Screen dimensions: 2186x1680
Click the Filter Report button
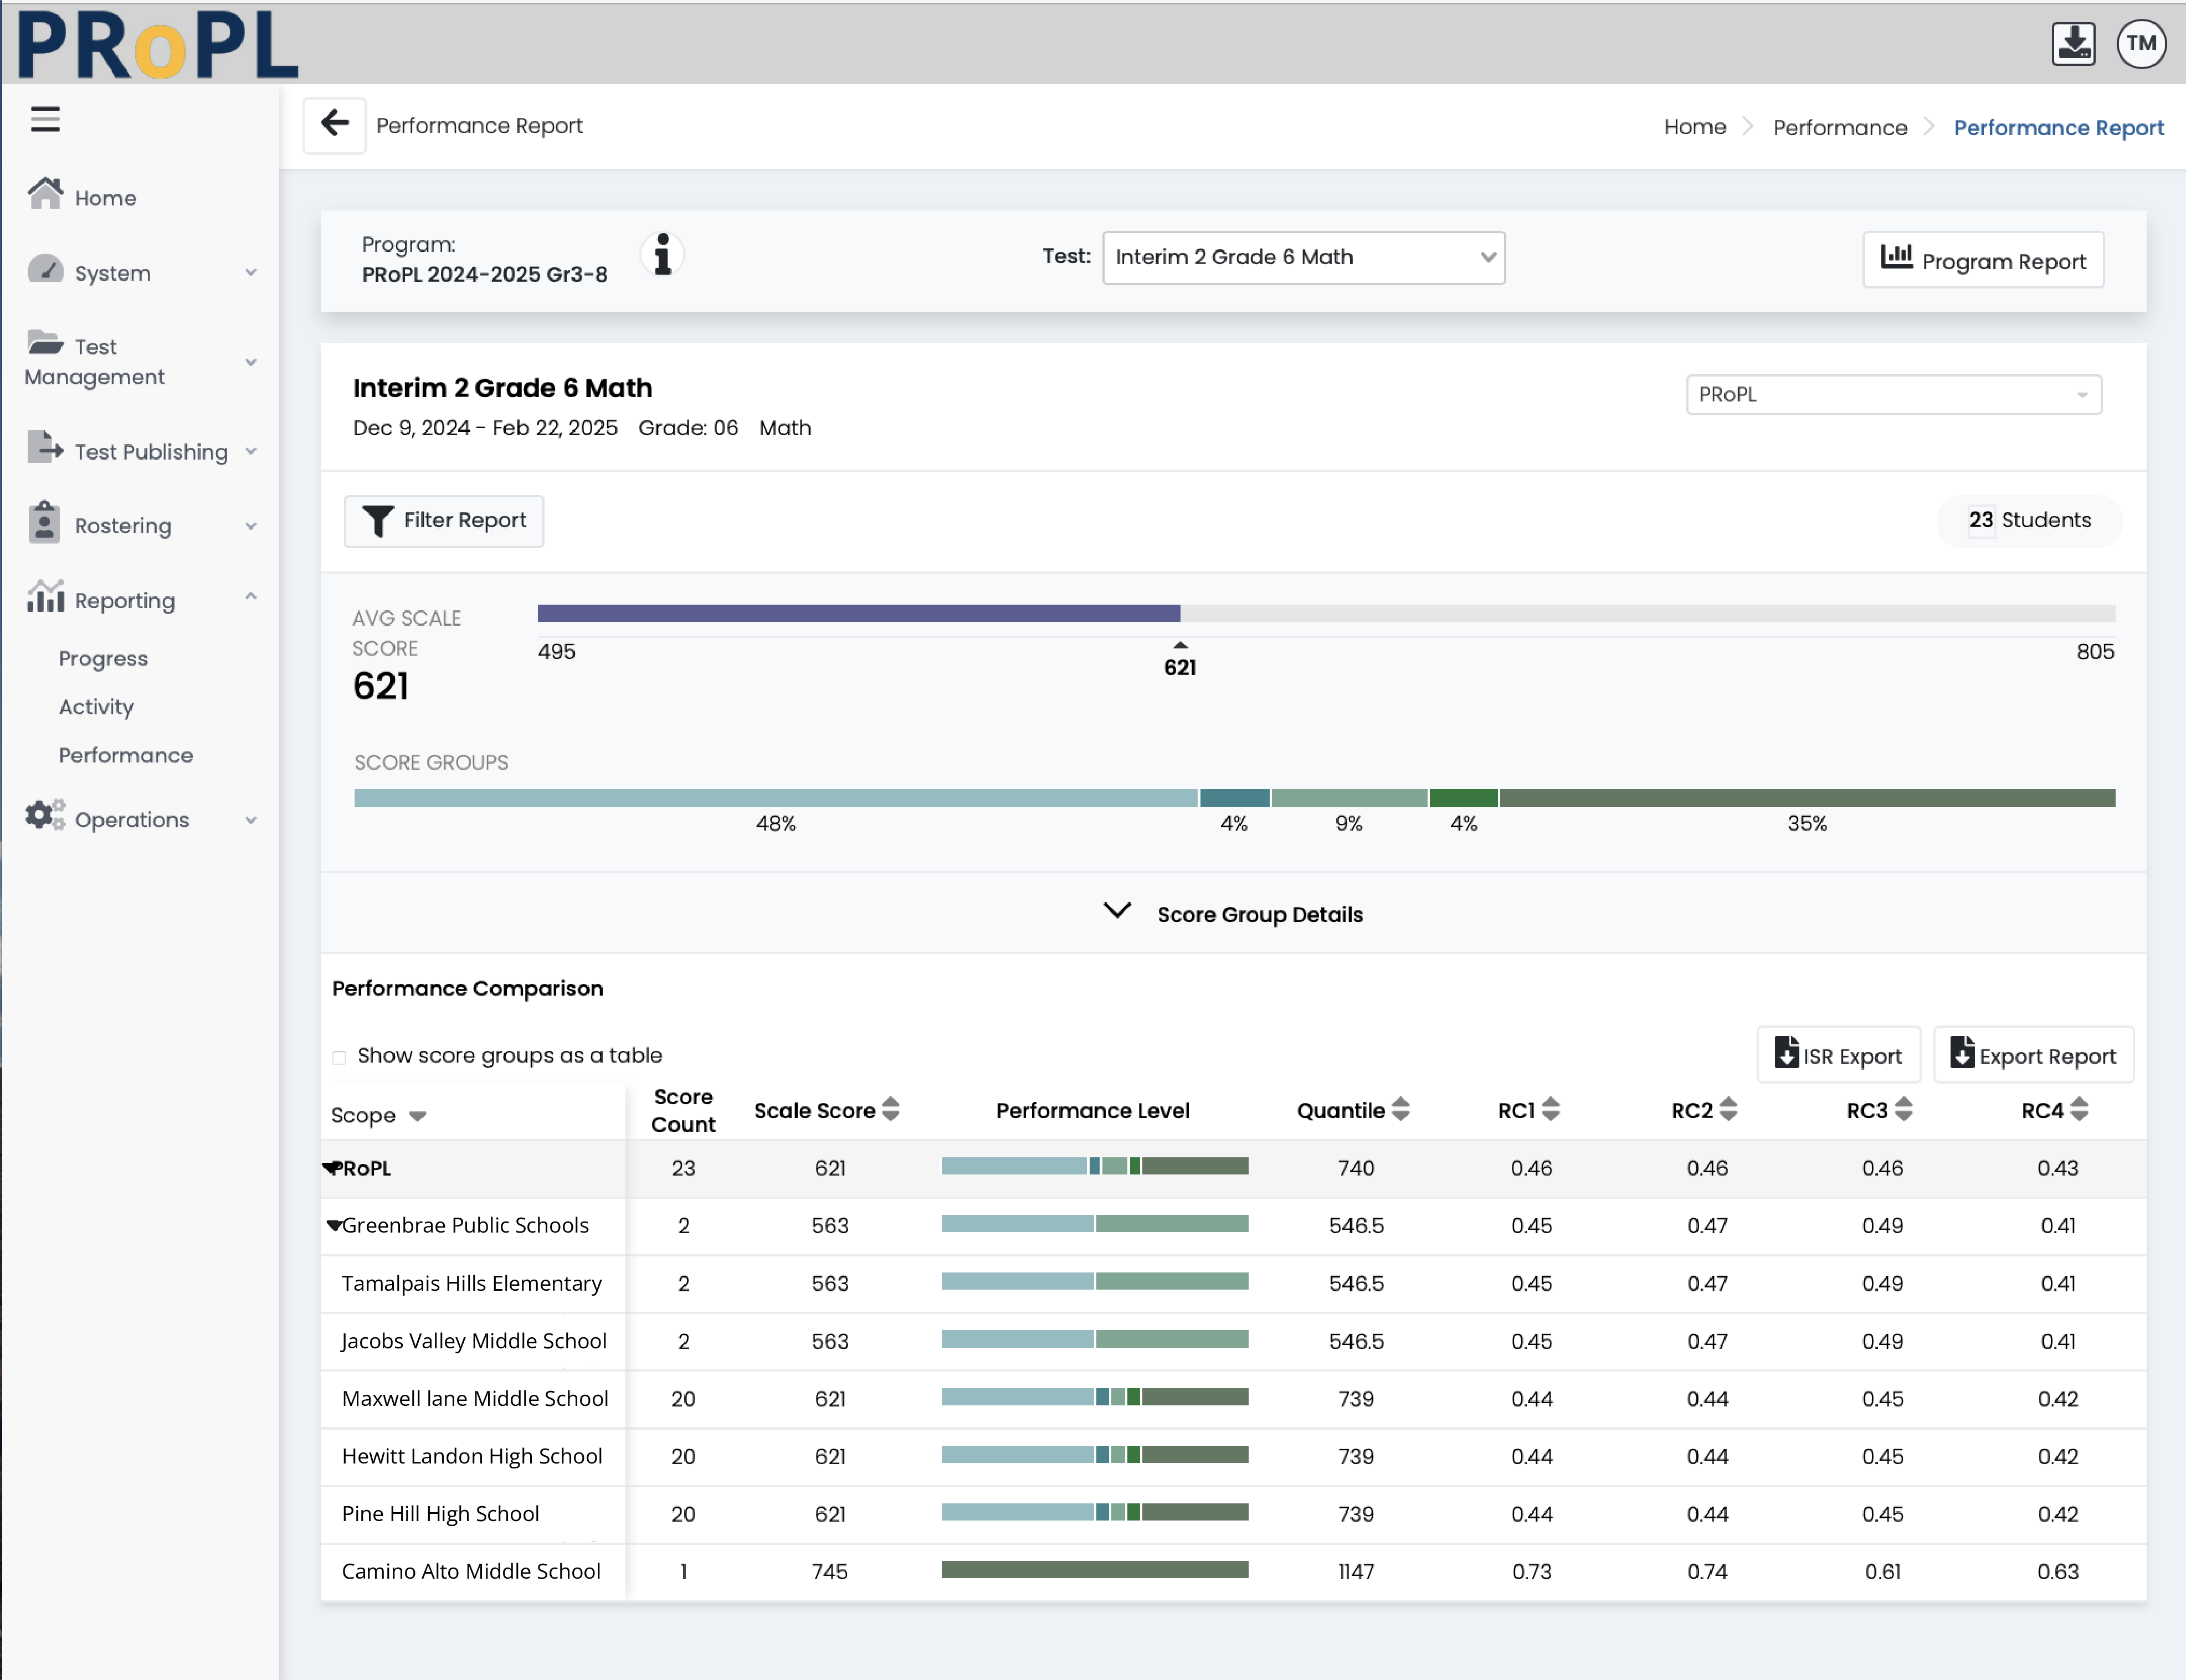444,520
